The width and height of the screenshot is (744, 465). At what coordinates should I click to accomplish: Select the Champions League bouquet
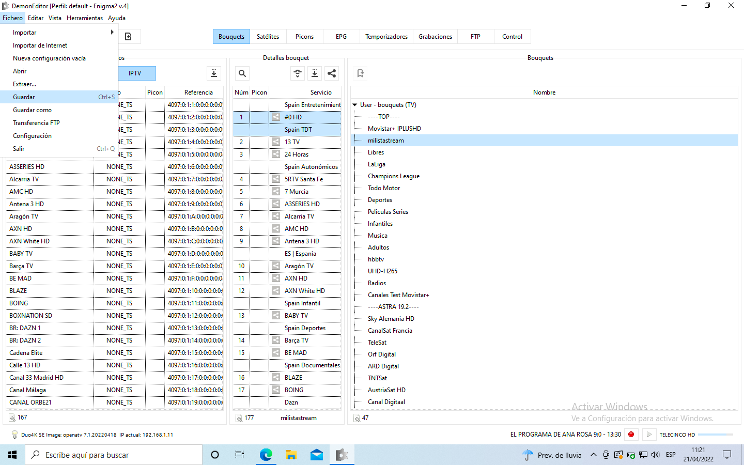tap(394, 176)
